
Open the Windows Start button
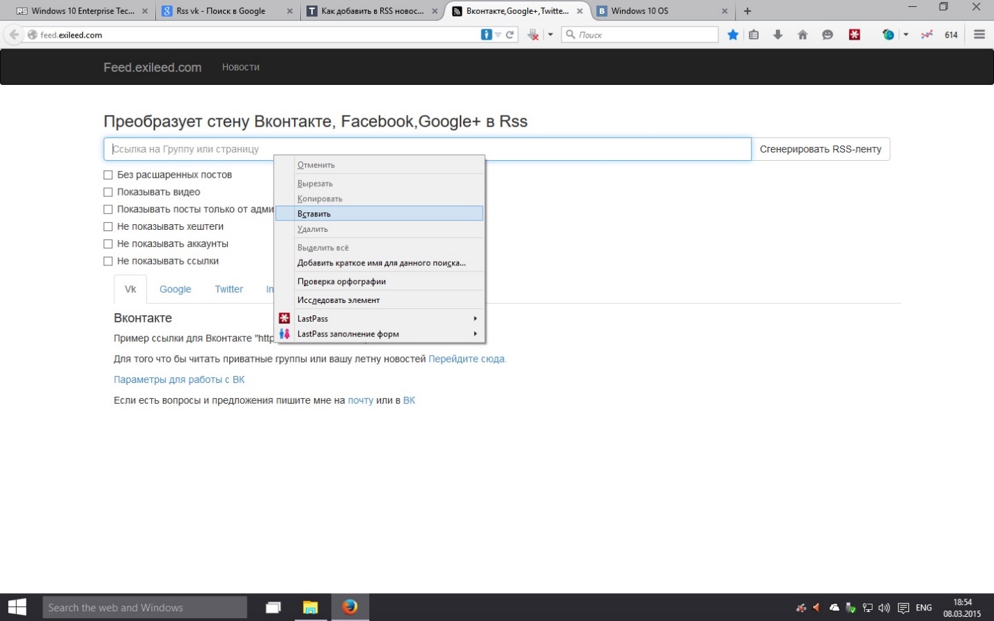[x=17, y=607]
